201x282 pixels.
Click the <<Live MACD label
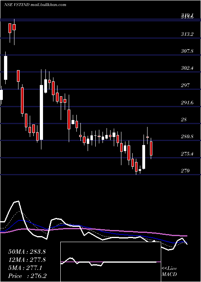pyautogui.click(x=169, y=272)
